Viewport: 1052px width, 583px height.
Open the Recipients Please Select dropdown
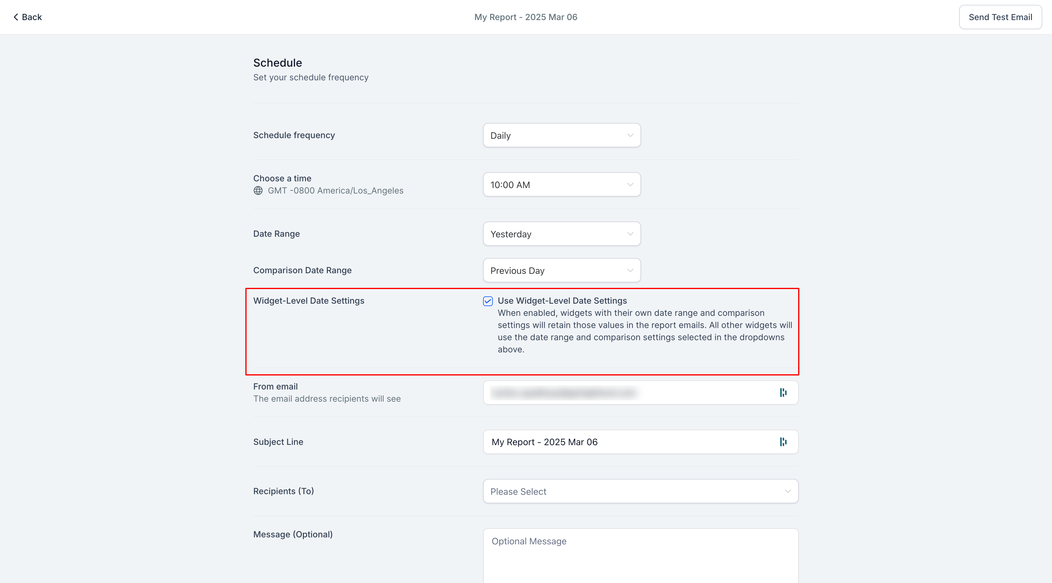click(640, 491)
